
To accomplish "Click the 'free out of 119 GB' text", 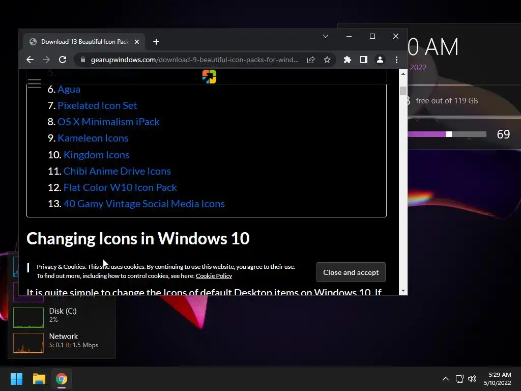I will click(447, 101).
